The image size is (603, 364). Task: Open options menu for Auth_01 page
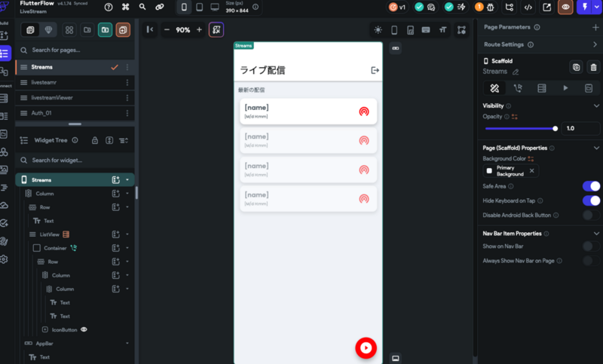coord(127,113)
